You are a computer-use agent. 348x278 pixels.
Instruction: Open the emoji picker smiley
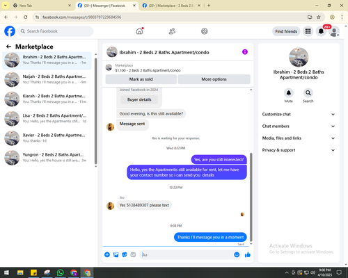[237, 255]
